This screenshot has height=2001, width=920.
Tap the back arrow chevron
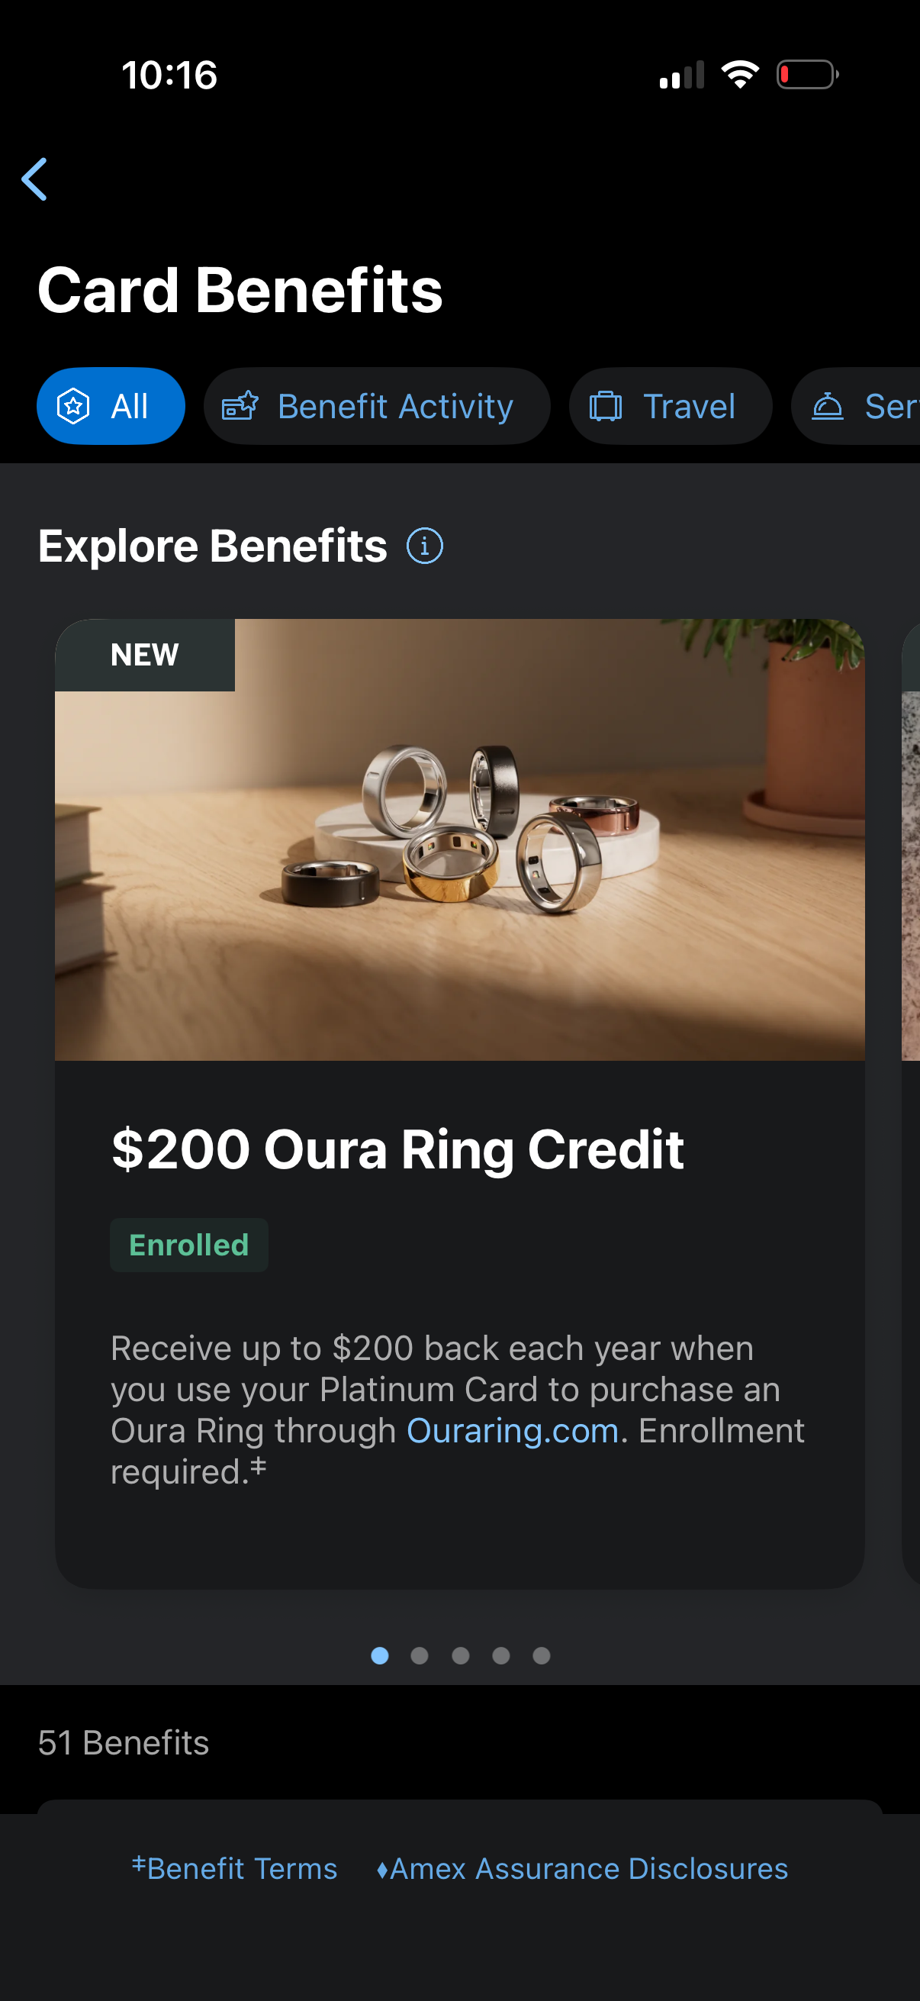click(35, 179)
